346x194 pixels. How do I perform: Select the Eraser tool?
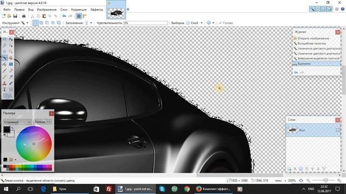coord(11,71)
